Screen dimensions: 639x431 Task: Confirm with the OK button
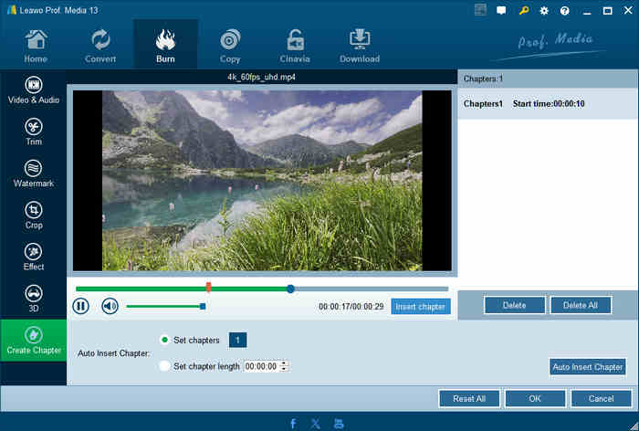click(535, 399)
